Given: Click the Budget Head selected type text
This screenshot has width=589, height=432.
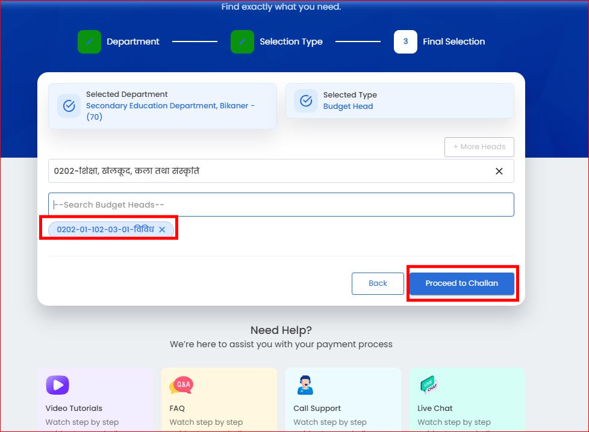Looking at the screenshot, I should click(x=348, y=106).
